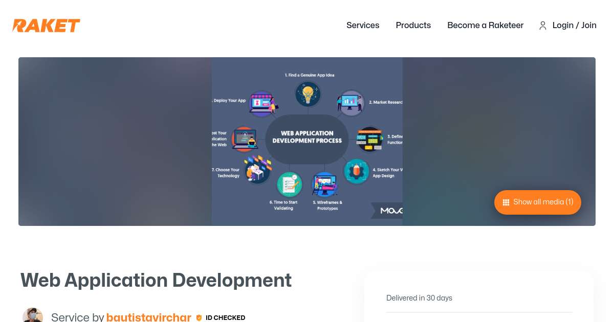The height and width of the screenshot is (322, 614).
Task: Click the user profile icon beside Login / Join
Action: pos(543,26)
